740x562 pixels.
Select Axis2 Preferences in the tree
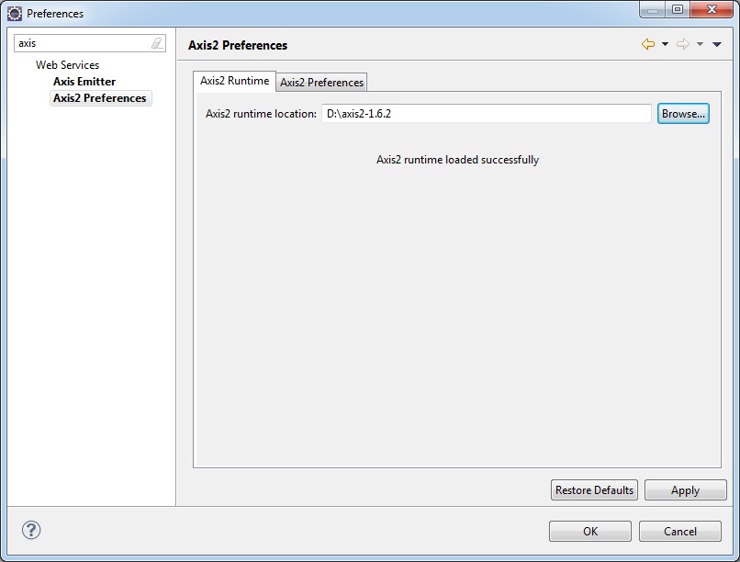(100, 97)
